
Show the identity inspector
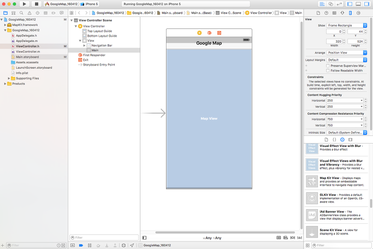coord(334,13)
